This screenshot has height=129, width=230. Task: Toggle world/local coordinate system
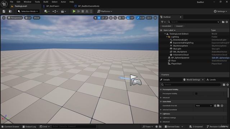tap(111, 18)
